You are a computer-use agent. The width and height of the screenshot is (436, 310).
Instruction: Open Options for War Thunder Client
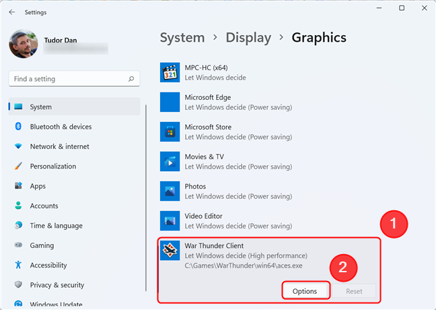305,291
